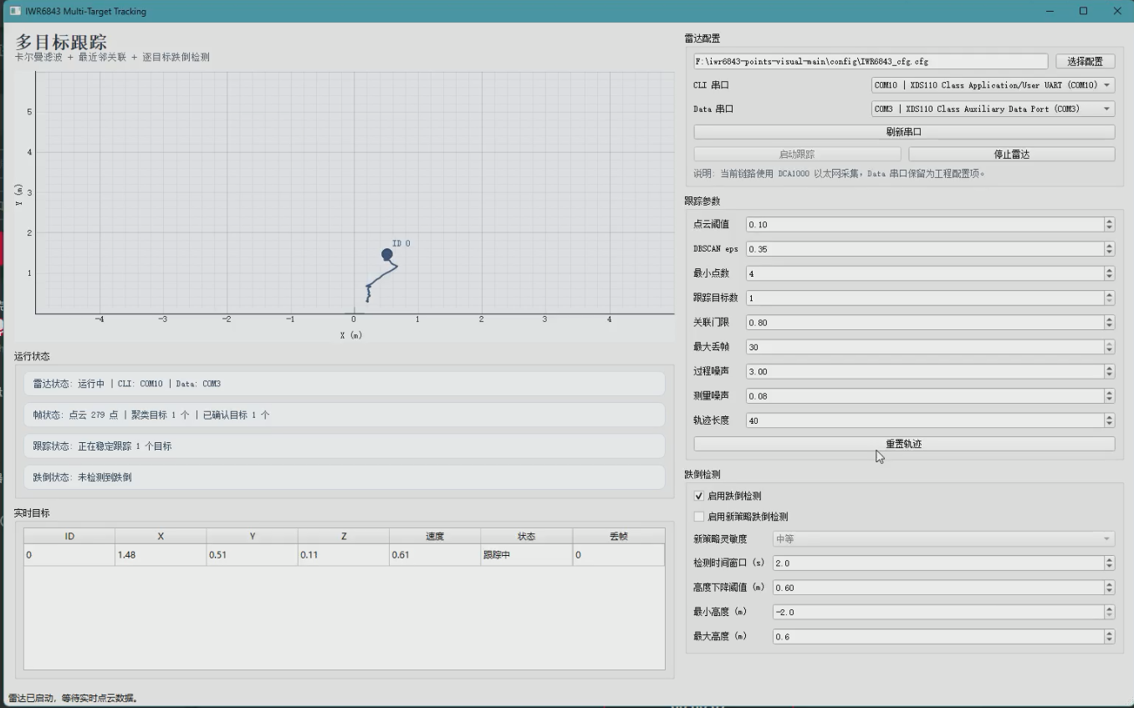The image size is (1134, 708).
Task: Select the speed cell showing 0.61
Action: click(435, 554)
